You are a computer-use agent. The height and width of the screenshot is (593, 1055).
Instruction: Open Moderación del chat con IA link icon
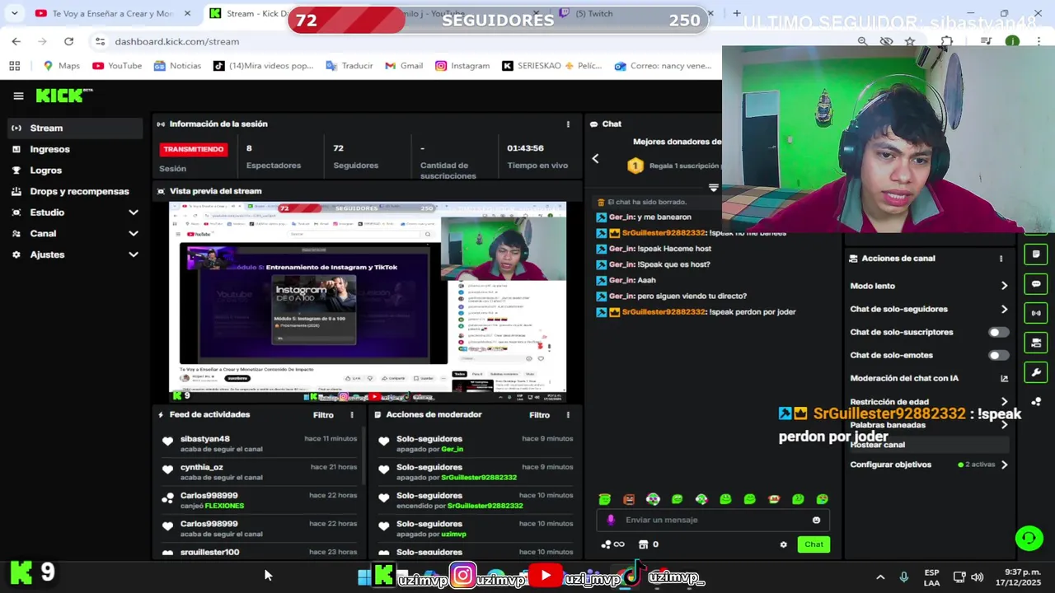[1004, 379]
